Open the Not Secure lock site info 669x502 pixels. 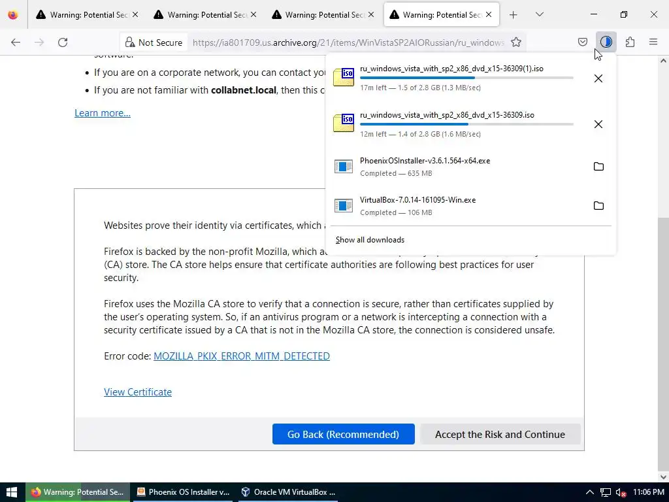pos(154,42)
